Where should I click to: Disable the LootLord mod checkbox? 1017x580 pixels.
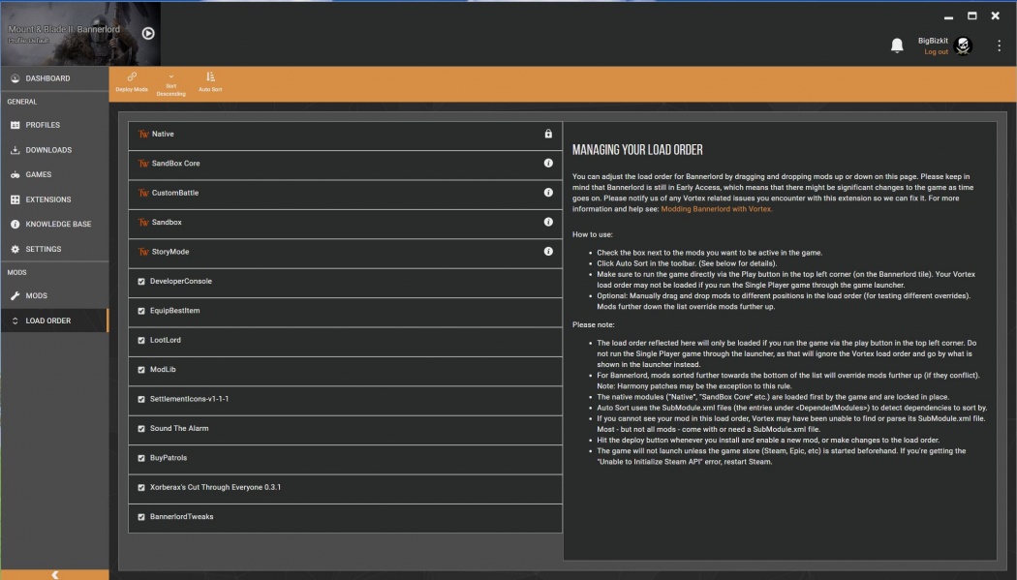[x=141, y=340]
